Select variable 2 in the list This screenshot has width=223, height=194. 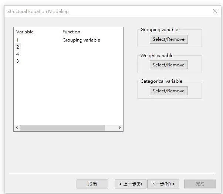click(18, 47)
